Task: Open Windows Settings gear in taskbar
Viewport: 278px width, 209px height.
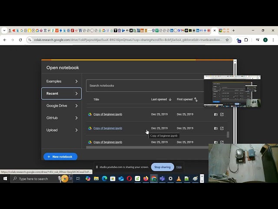Action: [170, 179]
